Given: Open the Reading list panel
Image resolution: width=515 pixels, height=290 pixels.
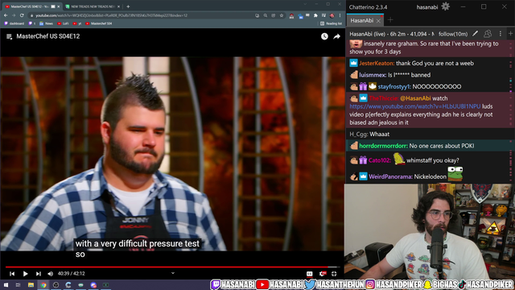Looking at the screenshot, I should (331, 23).
